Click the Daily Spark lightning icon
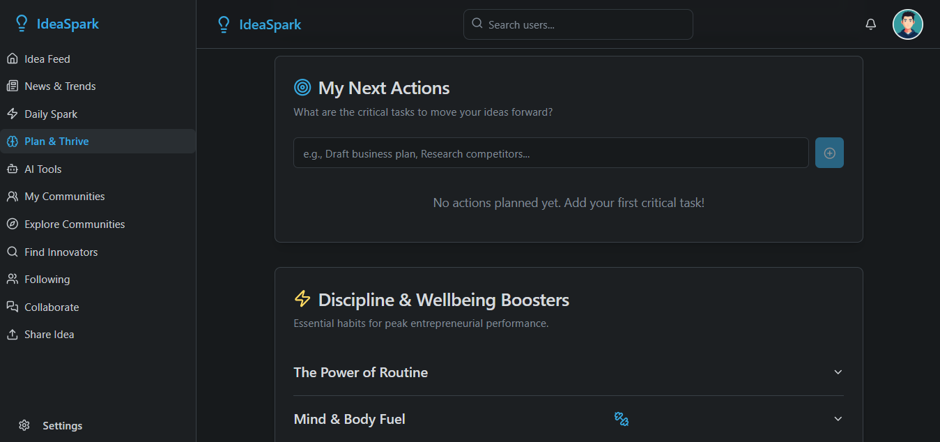The width and height of the screenshot is (940, 442). [12, 114]
